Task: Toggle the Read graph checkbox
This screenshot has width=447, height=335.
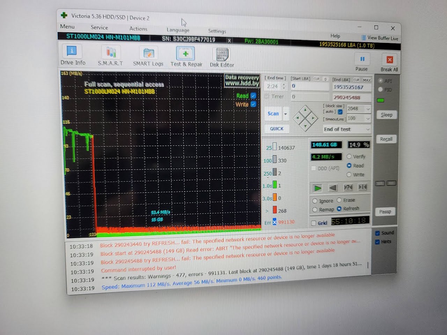Action: 253,96
